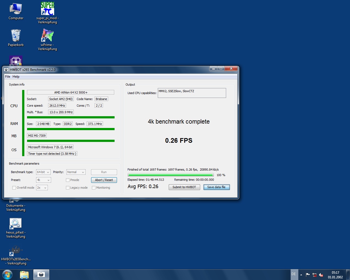Click the AMD Athlon 64 X2 5000+ field

click(71, 92)
